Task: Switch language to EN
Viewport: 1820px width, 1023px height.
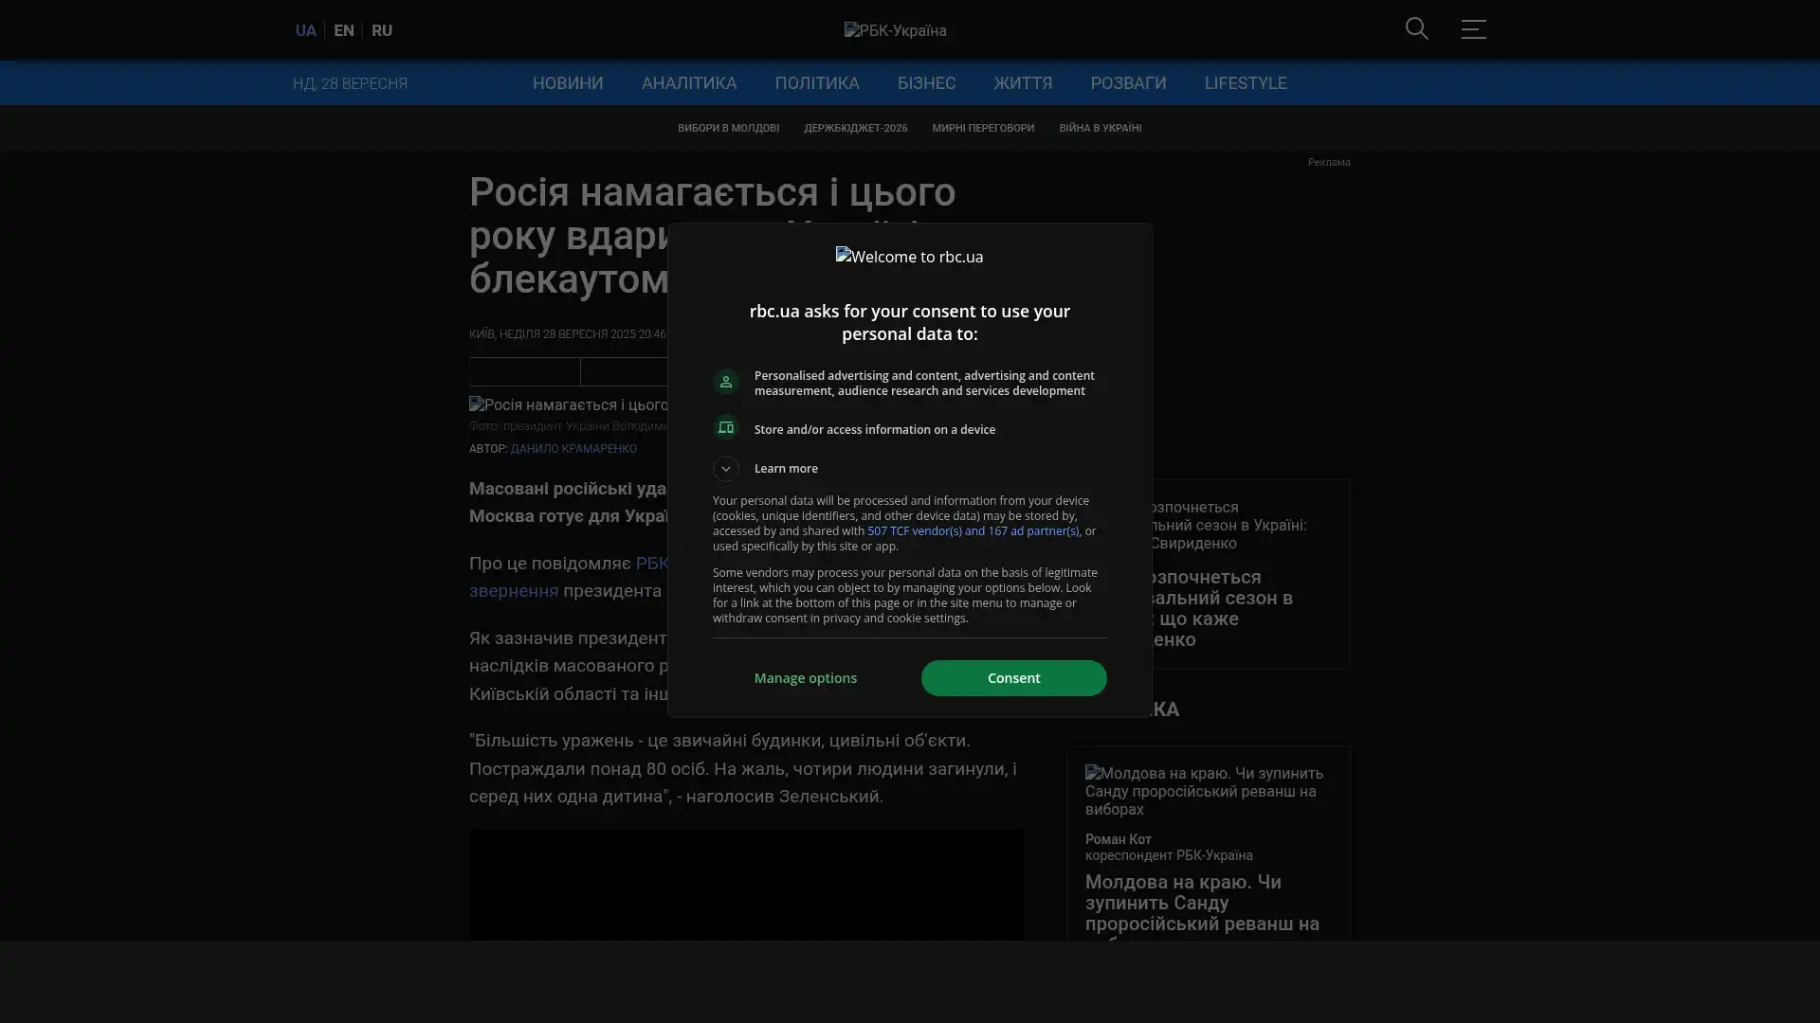Action: [x=343, y=30]
